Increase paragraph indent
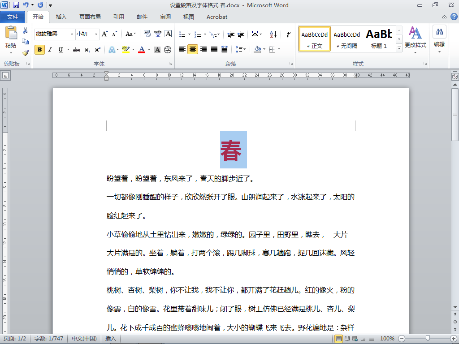The image size is (459, 344). tap(241, 34)
